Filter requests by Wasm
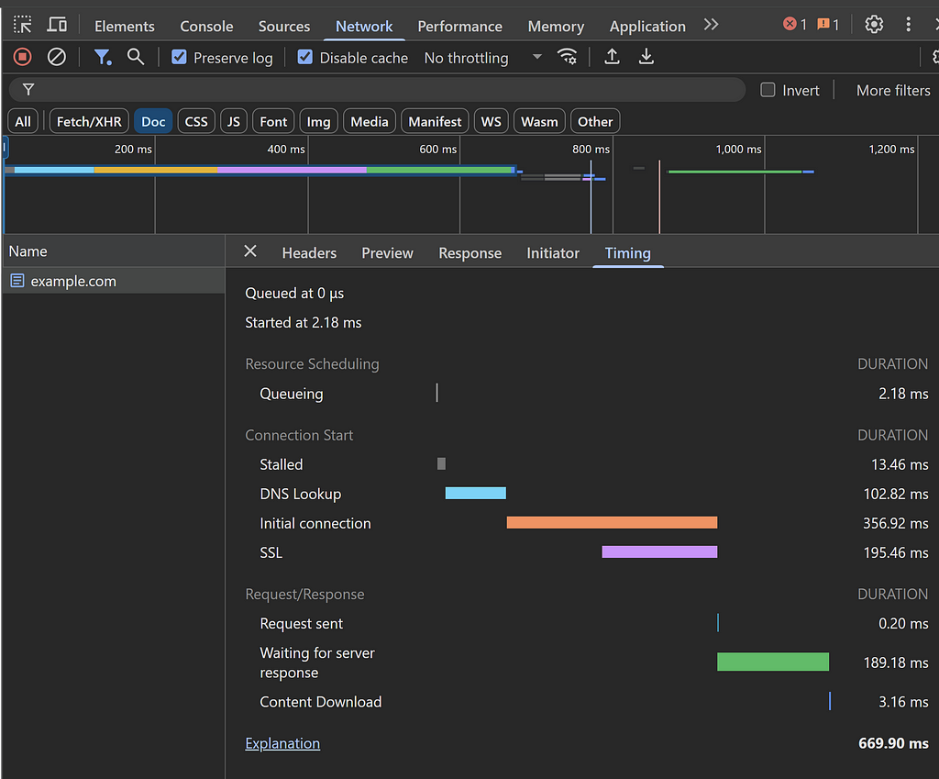Image resolution: width=939 pixels, height=779 pixels. pyautogui.click(x=539, y=122)
